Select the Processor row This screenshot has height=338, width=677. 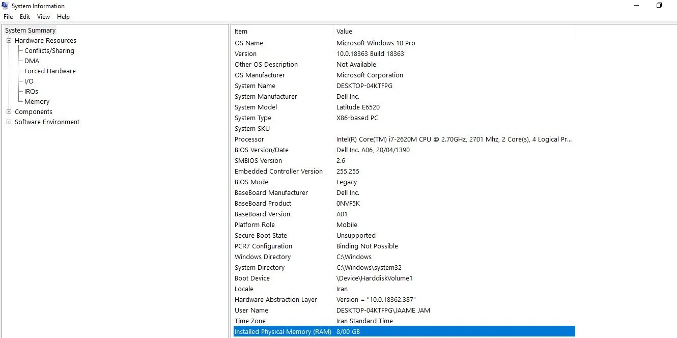tap(249, 139)
